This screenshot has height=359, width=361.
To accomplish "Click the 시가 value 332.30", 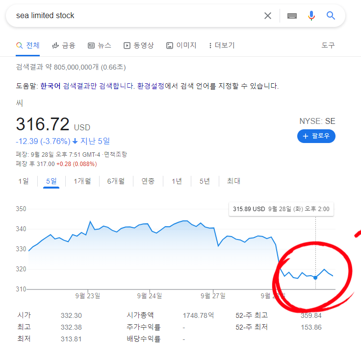I will click(x=71, y=315).
